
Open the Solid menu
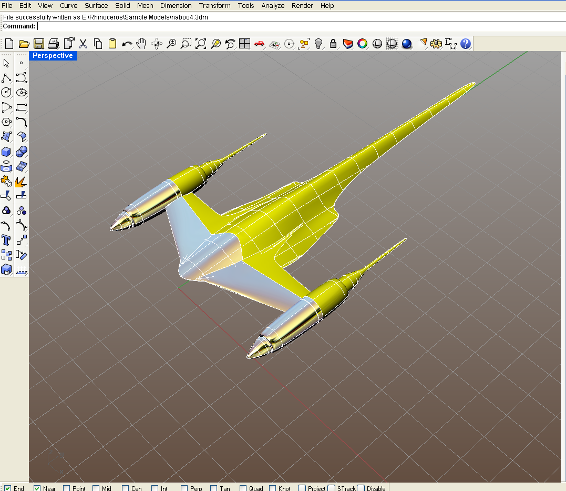[x=123, y=5]
